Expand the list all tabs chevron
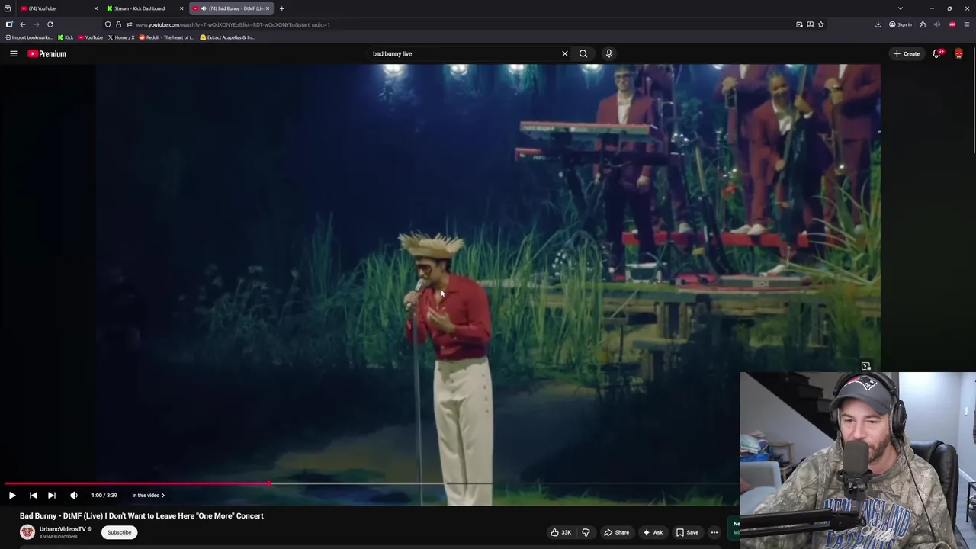Screen dimensions: 976x549 [x=901, y=8]
